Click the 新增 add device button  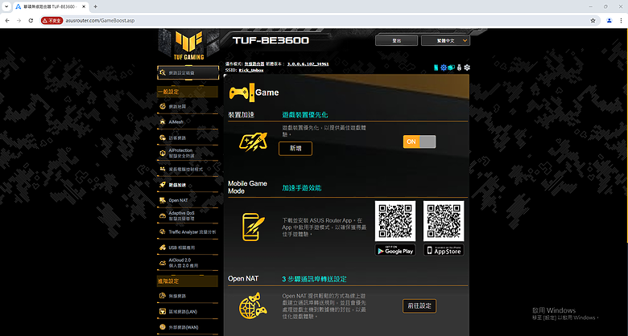295,149
